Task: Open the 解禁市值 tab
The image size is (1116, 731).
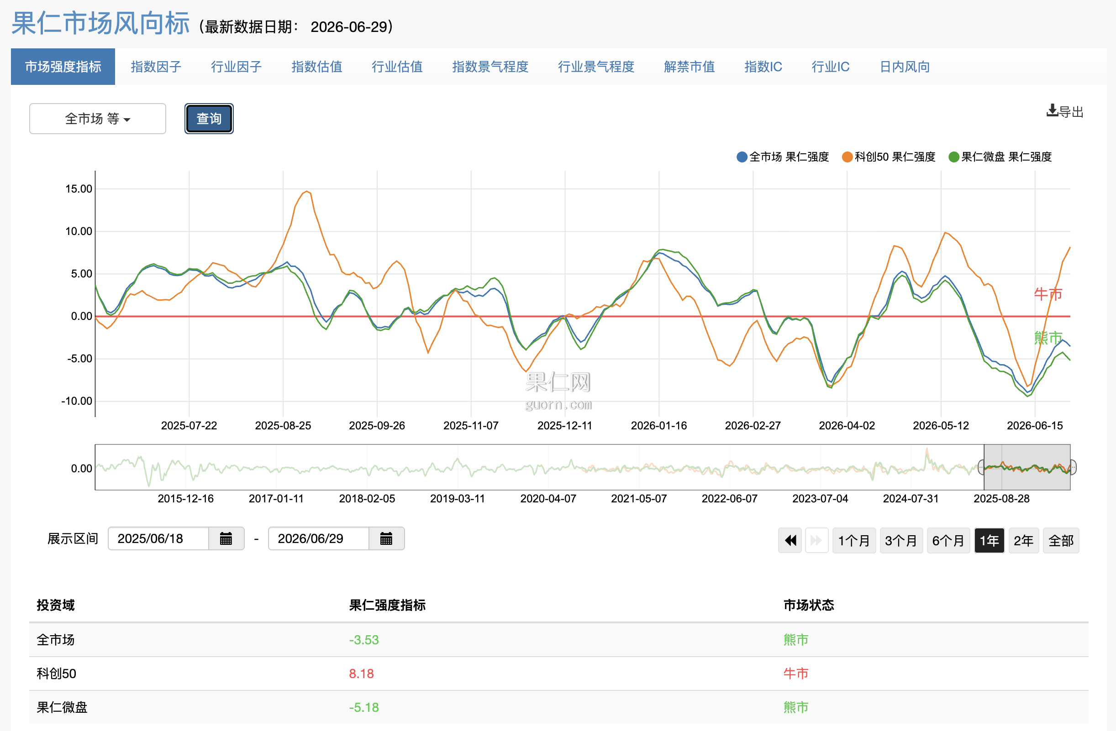Action: coord(690,67)
